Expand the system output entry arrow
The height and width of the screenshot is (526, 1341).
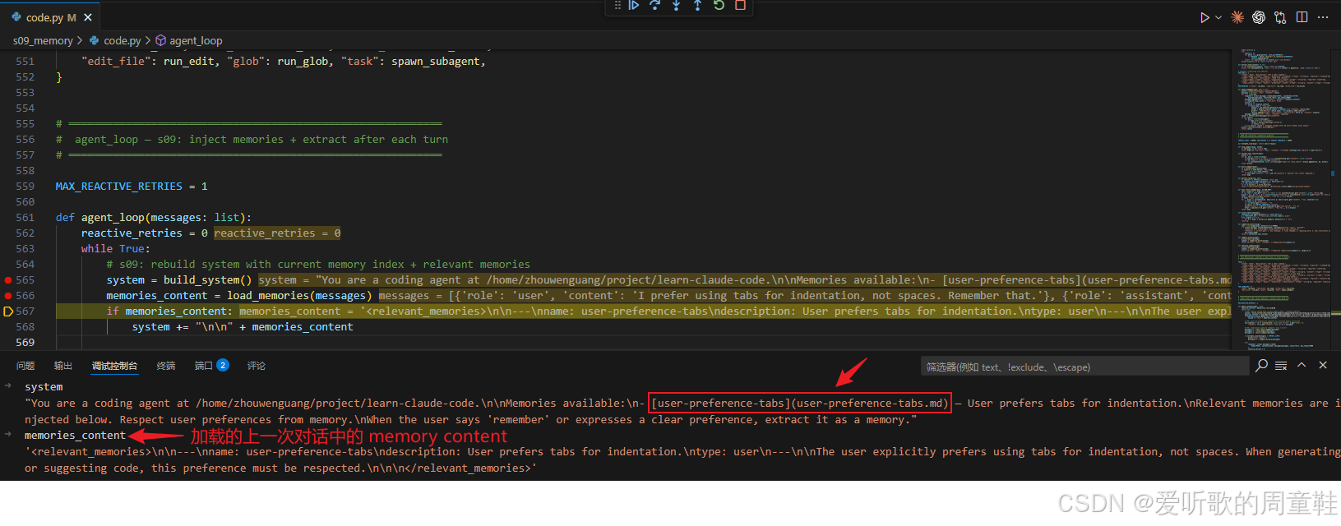[x=8, y=386]
